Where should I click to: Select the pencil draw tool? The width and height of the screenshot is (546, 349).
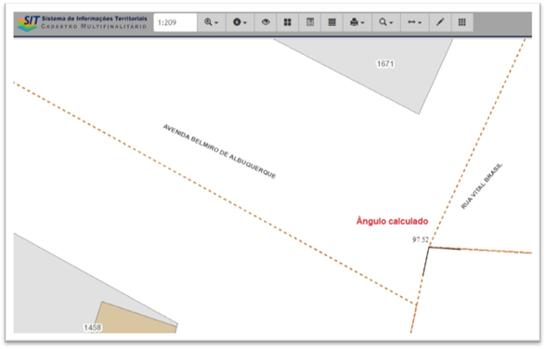click(440, 22)
